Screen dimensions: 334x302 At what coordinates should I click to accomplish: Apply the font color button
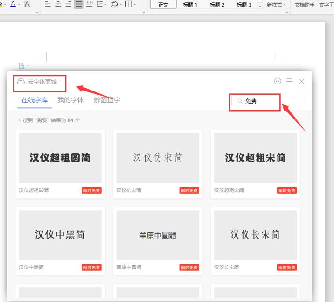(13, 4)
